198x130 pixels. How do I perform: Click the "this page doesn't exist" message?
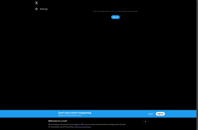pos(115,11)
